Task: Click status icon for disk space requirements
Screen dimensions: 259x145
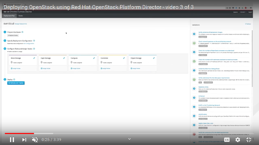Action: 194,80
